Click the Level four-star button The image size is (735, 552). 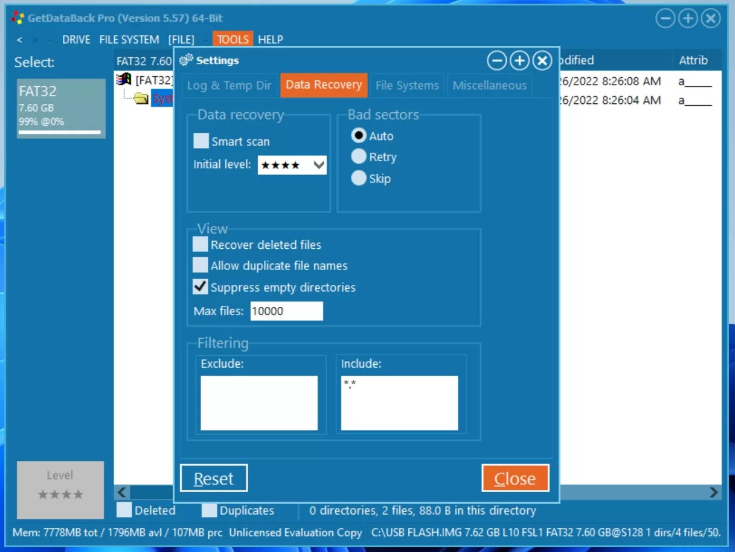60,490
